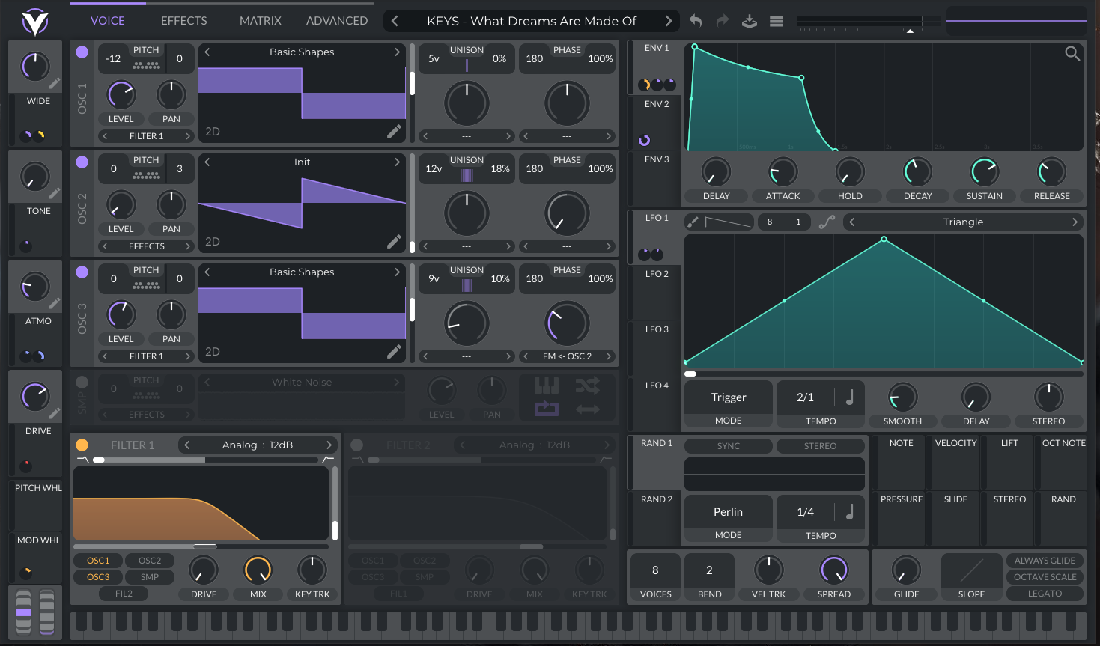Click the sampler shuffle random icon
1100x646 pixels.
coord(587,386)
